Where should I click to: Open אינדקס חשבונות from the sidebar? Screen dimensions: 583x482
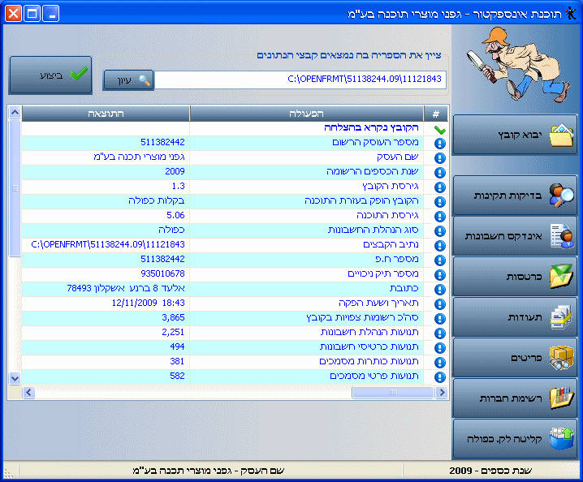coord(515,236)
